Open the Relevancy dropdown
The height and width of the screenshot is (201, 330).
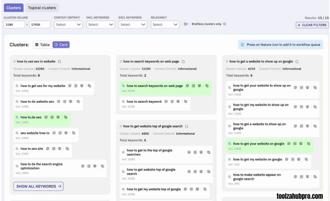165,24
